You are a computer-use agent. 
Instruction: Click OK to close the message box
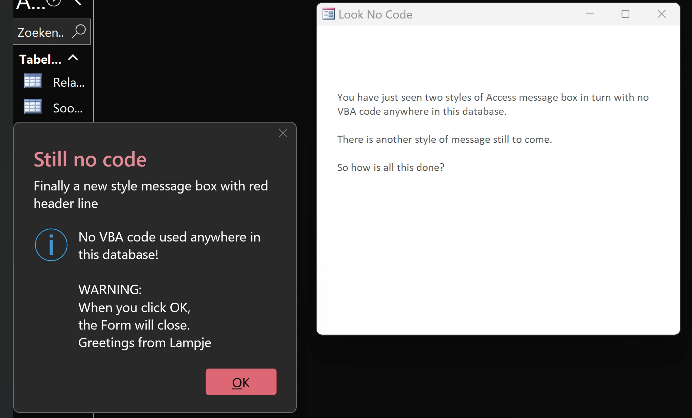(x=241, y=382)
